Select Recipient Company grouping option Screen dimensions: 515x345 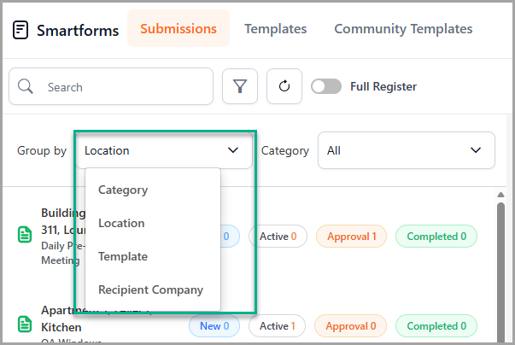151,289
